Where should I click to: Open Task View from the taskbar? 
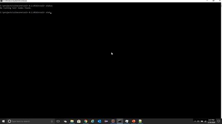[58, 121]
